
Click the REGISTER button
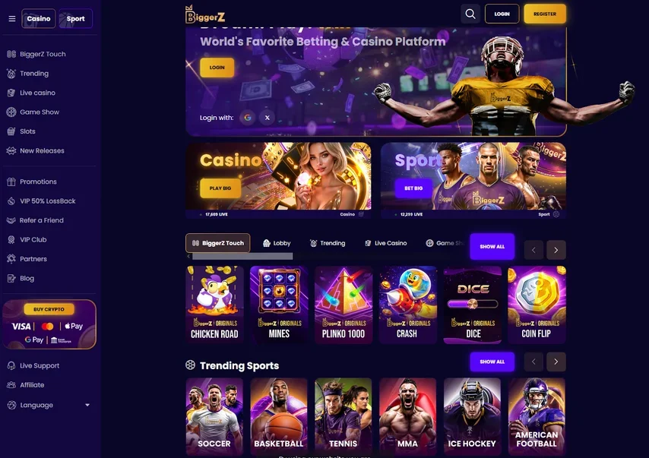545,14
